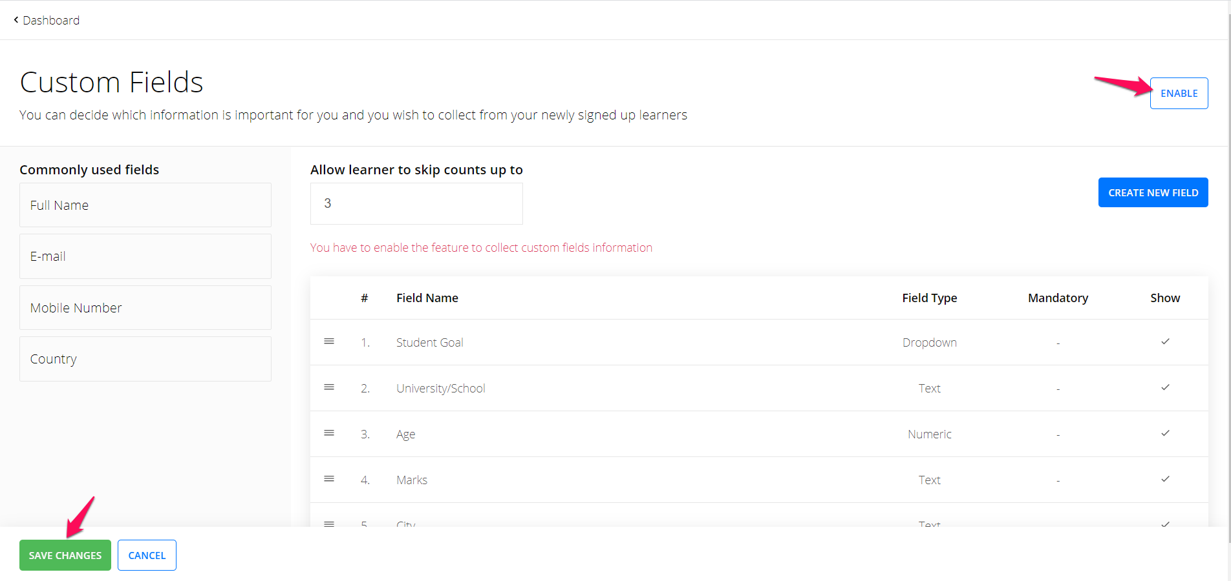
Task: Enable the custom fields feature
Action: pyautogui.click(x=1179, y=94)
